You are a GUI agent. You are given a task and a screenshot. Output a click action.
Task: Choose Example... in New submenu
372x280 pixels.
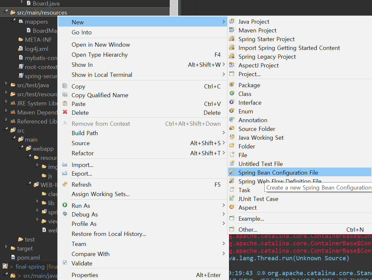[x=300, y=218]
